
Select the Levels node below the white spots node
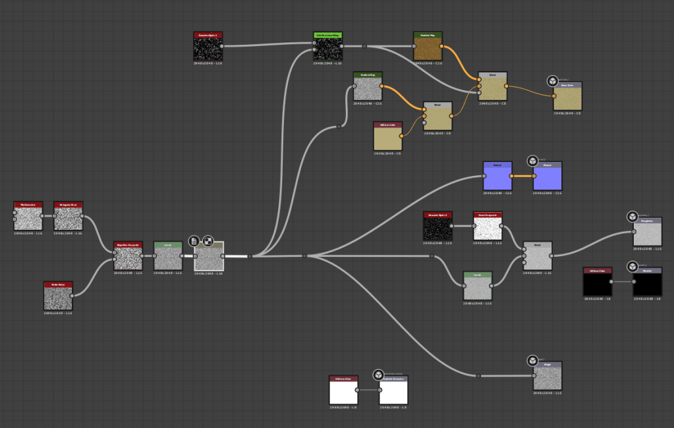coord(477,288)
